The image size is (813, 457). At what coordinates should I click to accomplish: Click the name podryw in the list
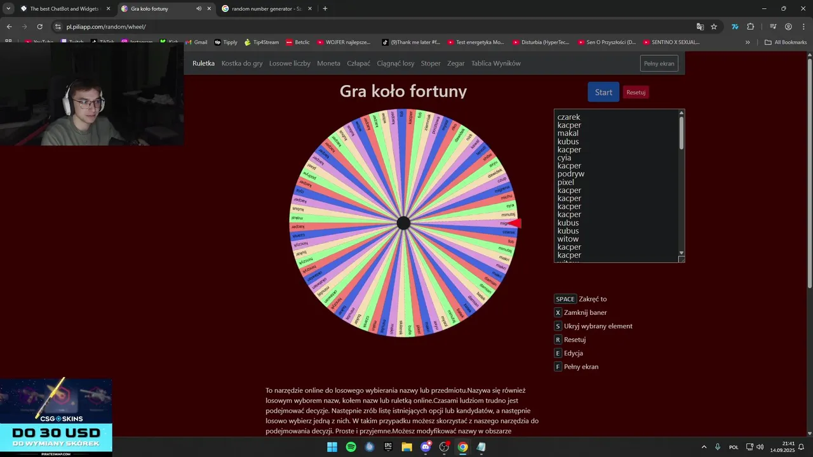tap(570, 174)
